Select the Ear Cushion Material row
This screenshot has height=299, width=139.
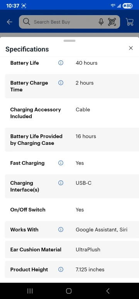tap(72, 249)
